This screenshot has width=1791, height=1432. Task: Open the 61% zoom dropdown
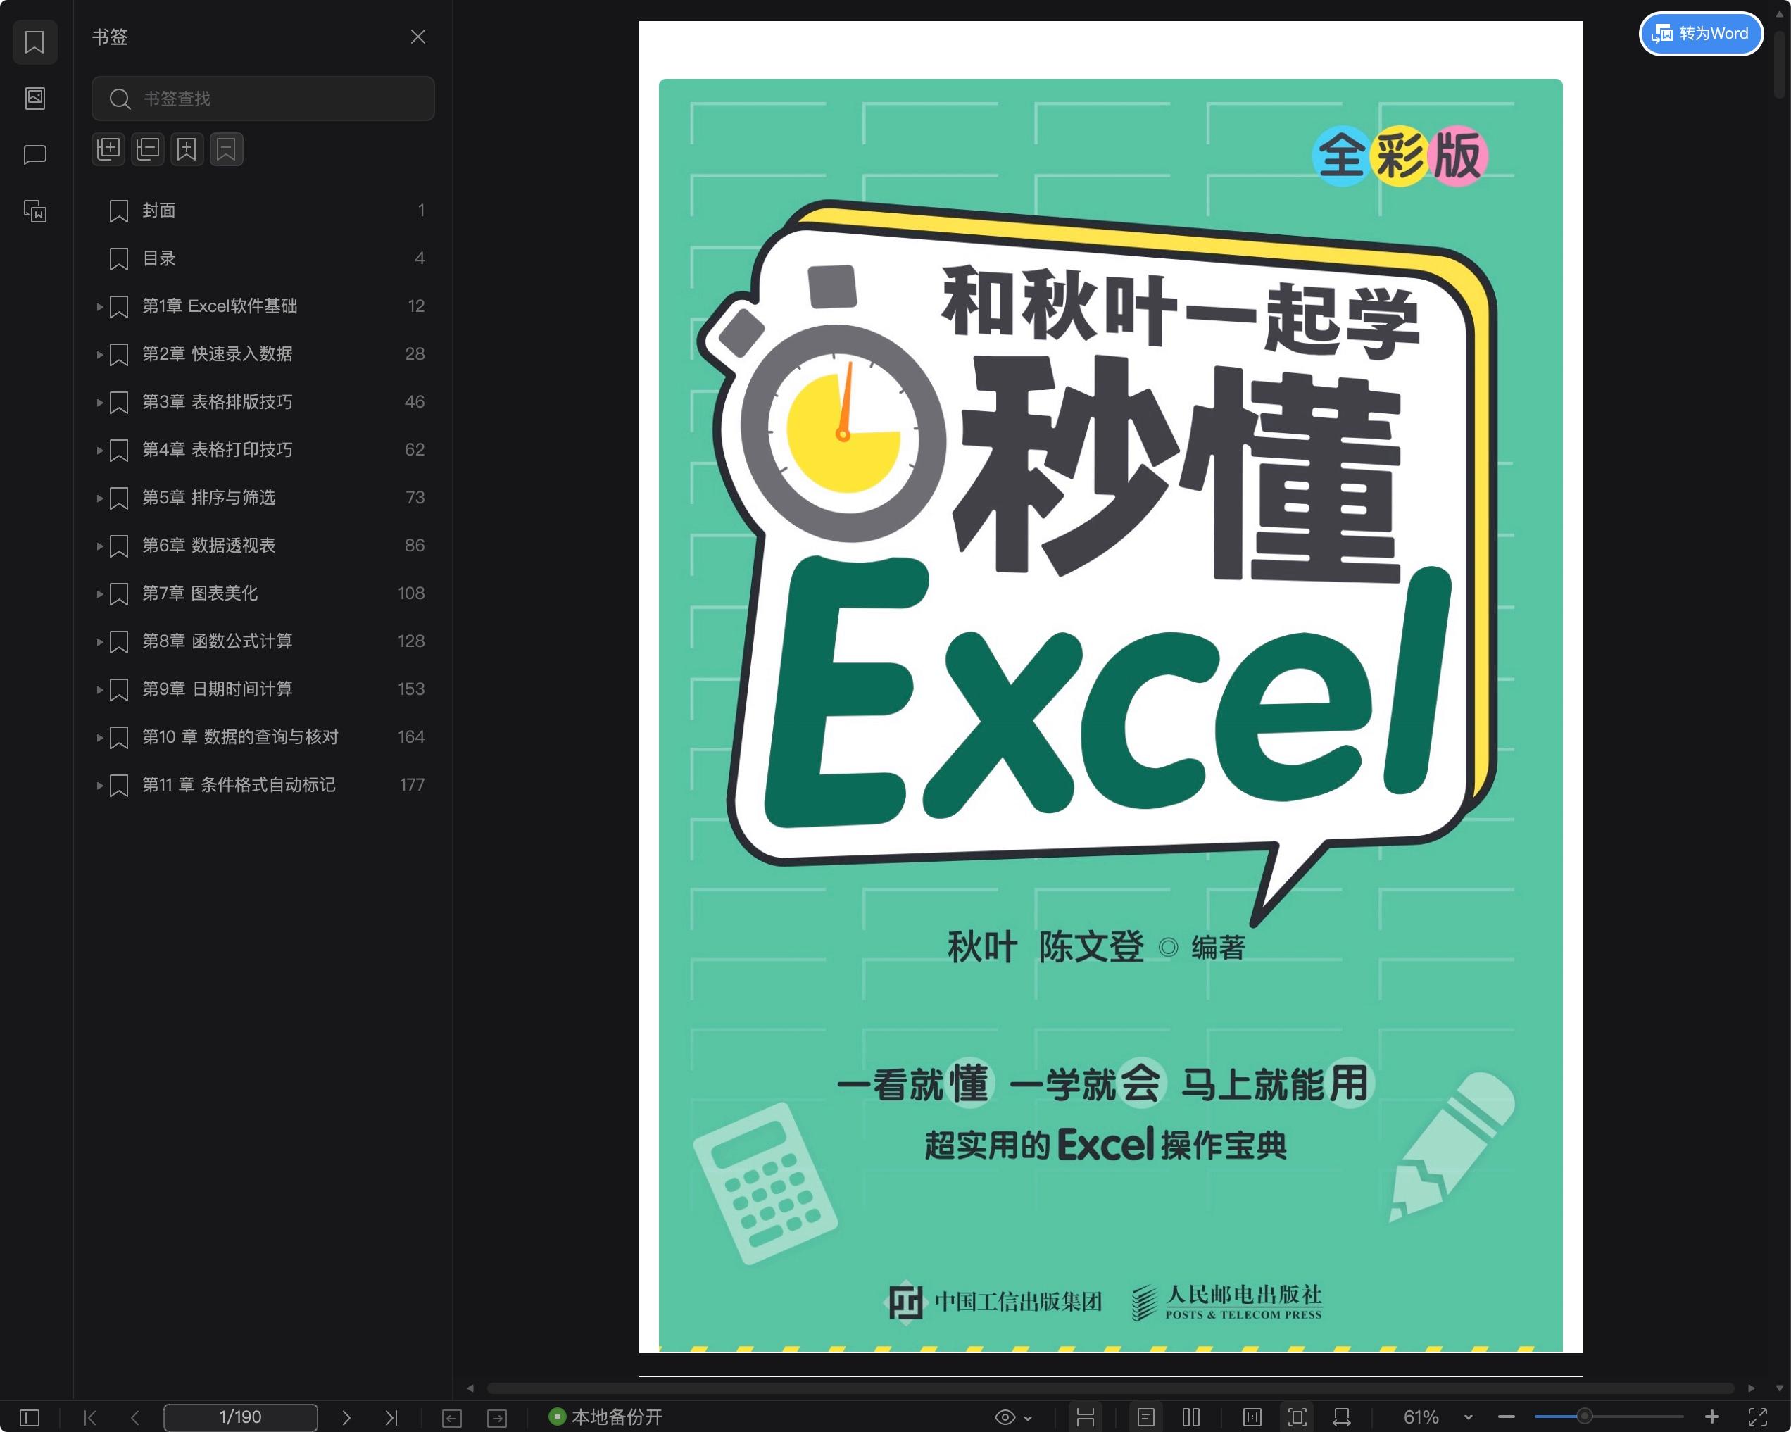(1468, 1417)
